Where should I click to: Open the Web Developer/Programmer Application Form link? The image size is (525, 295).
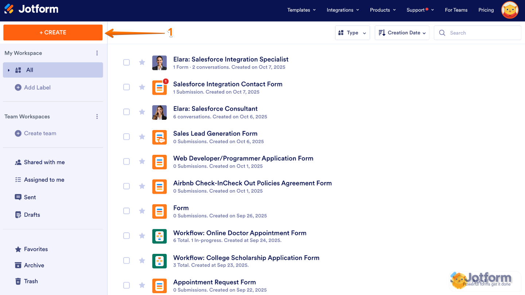243,158
